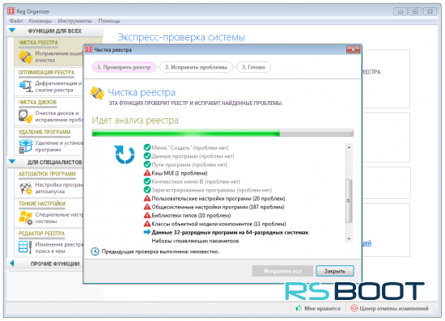Click the results list scrollbar up arrow
The height and width of the screenshot is (321, 445).
pos(349,147)
